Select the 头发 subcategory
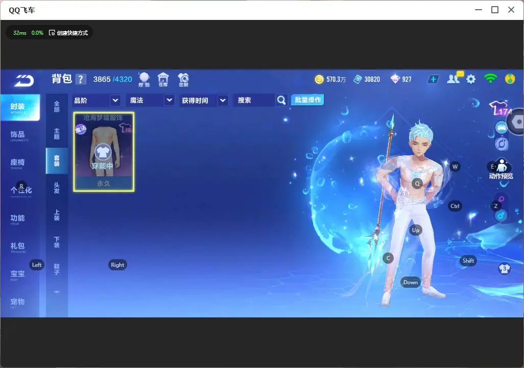The image size is (524, 368). (x=57, y=188)
